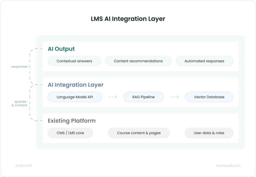Click arrow between Language Model API and RAG Pipeline
The image size is (256, 177).
pos(113,97)
